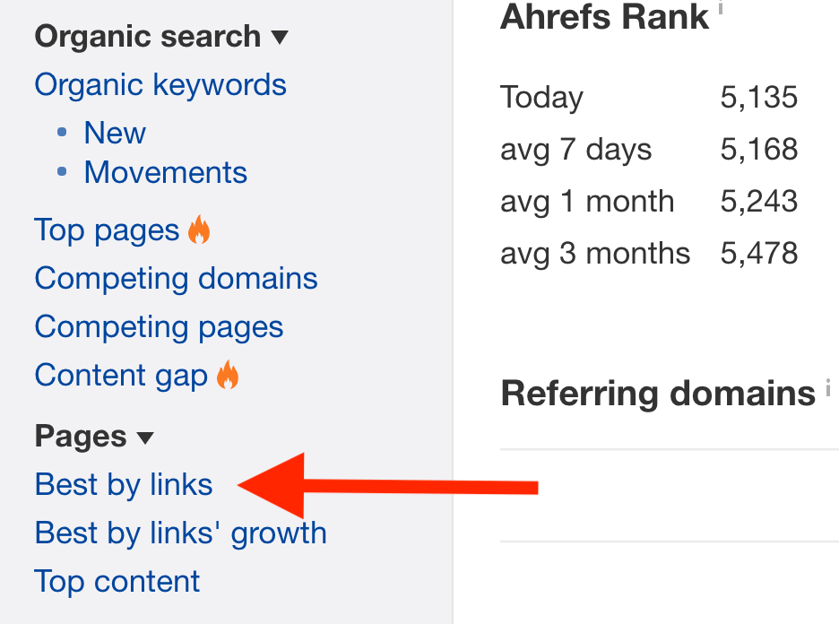Image resolution: width=839 pixels, height=624 pixels.
Task: View keyword Movements report
Action: pyautogui.click(x=165, y=172)
